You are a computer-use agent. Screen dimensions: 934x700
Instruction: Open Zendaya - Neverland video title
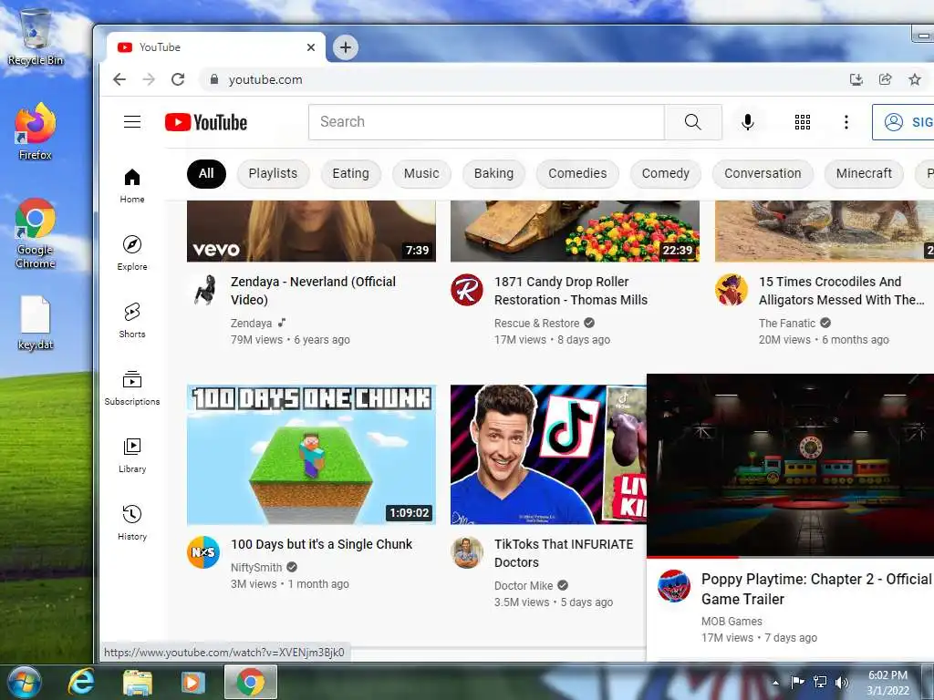coord(314,291)
